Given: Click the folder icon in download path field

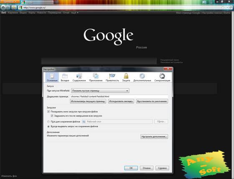Looking at the screenshot, I should point(84,122).
